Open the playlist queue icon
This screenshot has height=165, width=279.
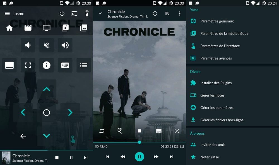click(x=167, y=13)
